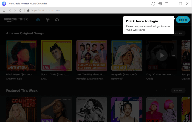This screenshot has width=192, height=122.
Task: Open Amythyst Kiah album cover
Action: [x=22, y=55]
